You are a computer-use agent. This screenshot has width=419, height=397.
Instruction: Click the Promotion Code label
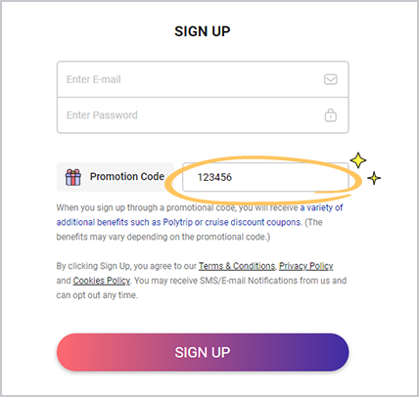[x=127, y=176]
